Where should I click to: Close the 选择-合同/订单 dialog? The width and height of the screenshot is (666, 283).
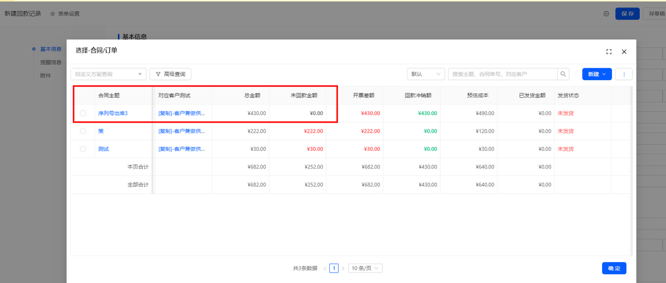tap(624, 52)
